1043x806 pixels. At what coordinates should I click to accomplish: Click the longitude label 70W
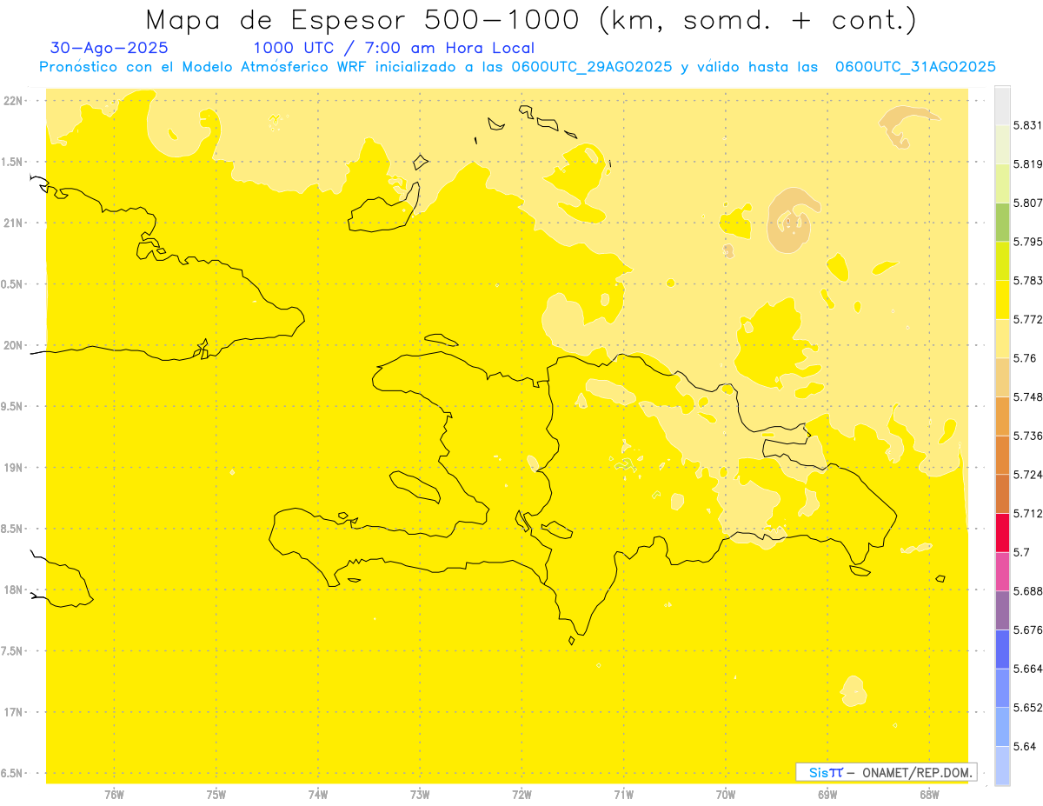pyautogui.click(x=726, y=794)
